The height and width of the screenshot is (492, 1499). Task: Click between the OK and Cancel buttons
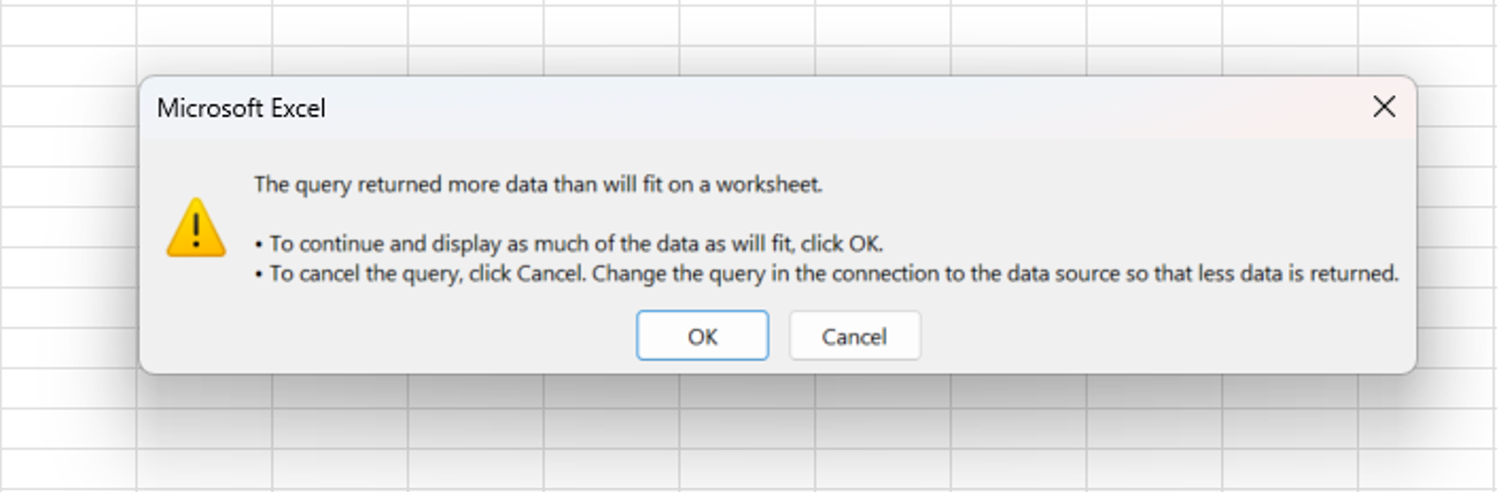pyautogui.click(x=780, y=336)
